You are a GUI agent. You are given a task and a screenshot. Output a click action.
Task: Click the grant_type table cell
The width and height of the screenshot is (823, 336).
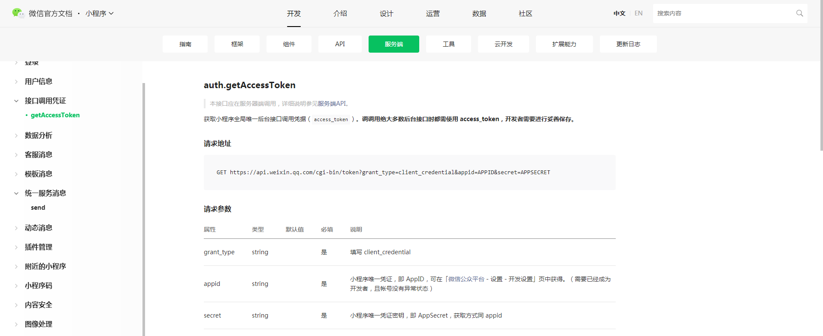tap(219, 252)
